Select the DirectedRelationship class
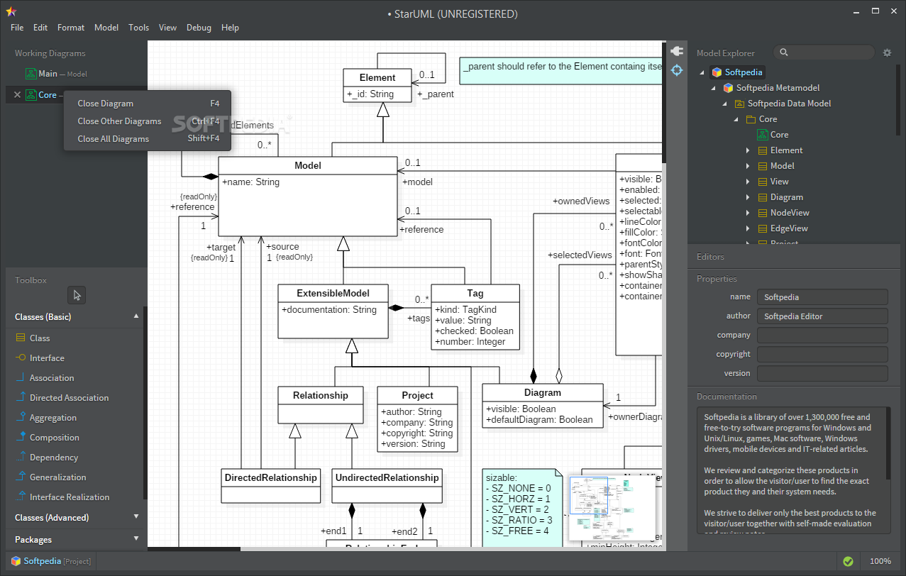Viewport: 906px width, 576px height. point(271,486)
